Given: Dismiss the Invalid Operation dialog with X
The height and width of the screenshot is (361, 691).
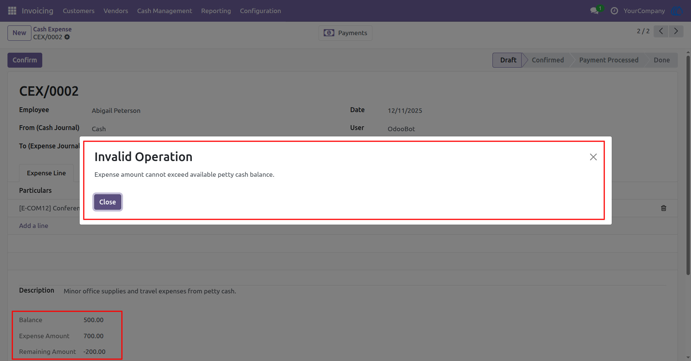Looking at the screenshot, I should (593, 157).
